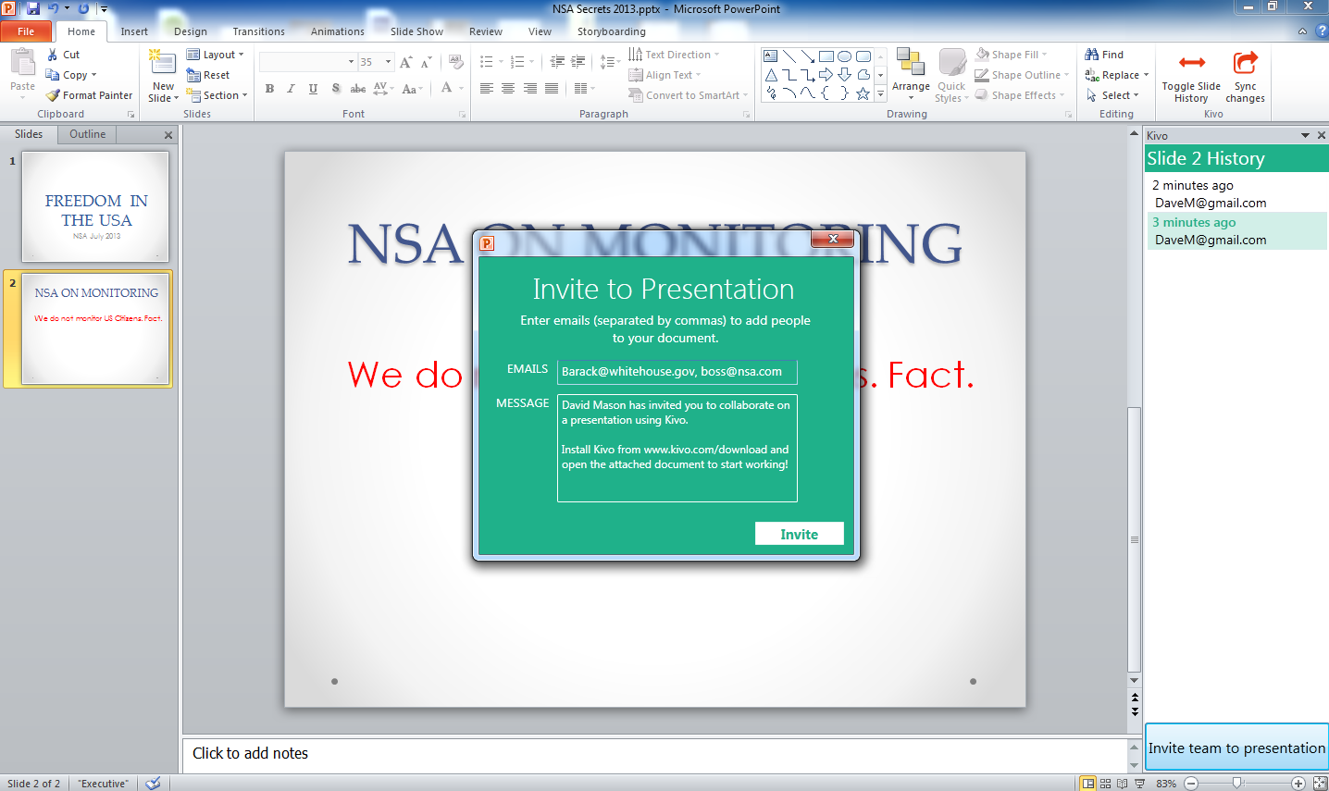Click the Format Painter tool

pyautogui.click(x=90, y=95)
